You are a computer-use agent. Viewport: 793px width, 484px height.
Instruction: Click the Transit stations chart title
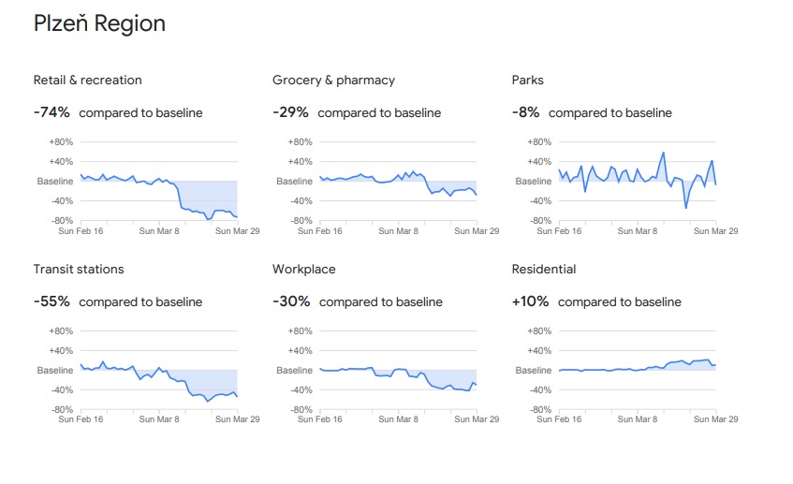(x=79, y=270)
